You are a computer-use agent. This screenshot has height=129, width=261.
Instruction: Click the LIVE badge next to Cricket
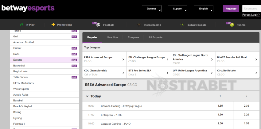(x=74, y=48)
